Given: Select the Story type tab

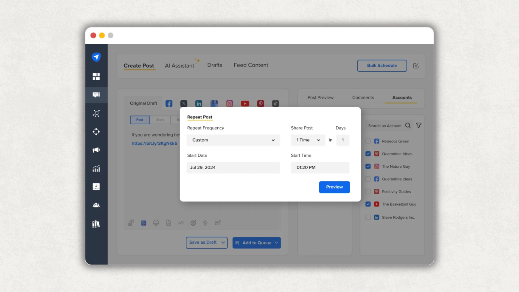Looking at the screenshot, I should coord(160,120).
